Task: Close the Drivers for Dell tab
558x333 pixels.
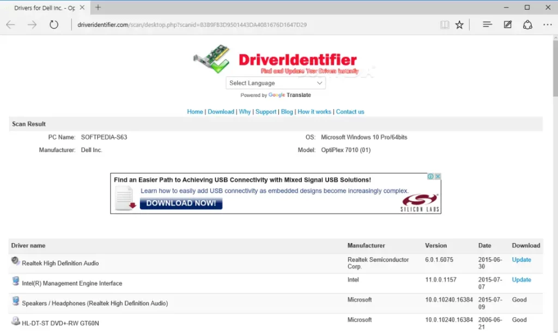Action: pyautogui.click(x=82, y=8)
